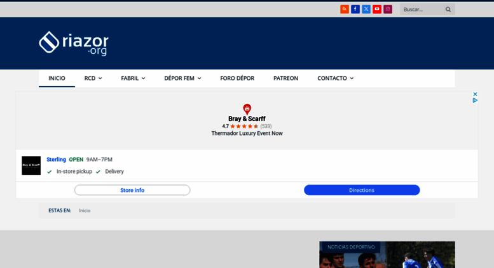Click the (533) reviews count
The image size is (494, 268).
coord(266,126)
